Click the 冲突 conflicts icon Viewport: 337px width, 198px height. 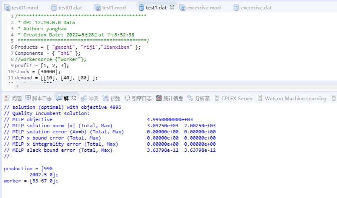pyautogui.click(x=83, y=98)
